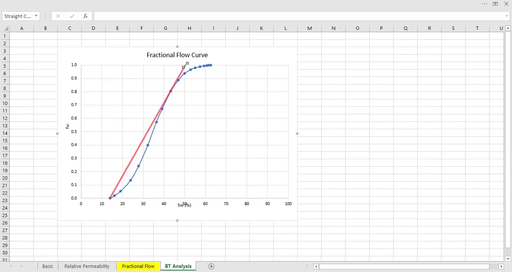512x272 pixels.
Task: Select column header E
Action: click(x=117, y=28)
